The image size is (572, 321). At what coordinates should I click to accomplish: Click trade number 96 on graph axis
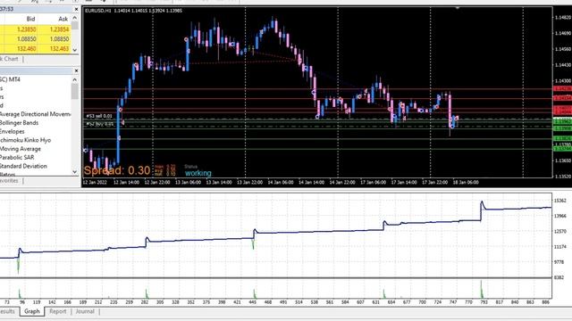(x=22, y=302)
